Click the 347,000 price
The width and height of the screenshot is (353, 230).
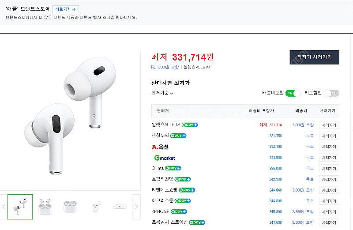click(x=275, y=222)
